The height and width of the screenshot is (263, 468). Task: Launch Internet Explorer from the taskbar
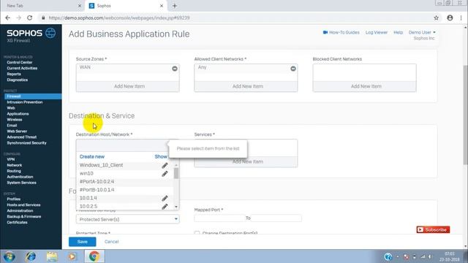tap(31, 256)
